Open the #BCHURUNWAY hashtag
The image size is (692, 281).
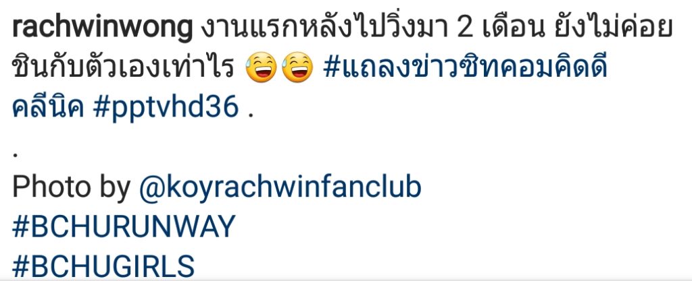124,226
